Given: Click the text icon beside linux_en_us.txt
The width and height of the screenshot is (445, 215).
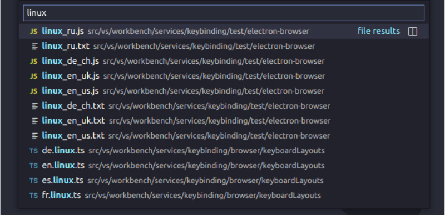Looking at the screenshot, I should [34, 136].
